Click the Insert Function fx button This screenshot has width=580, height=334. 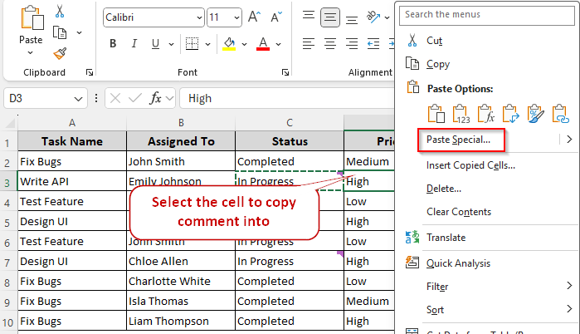coord(155,98)
